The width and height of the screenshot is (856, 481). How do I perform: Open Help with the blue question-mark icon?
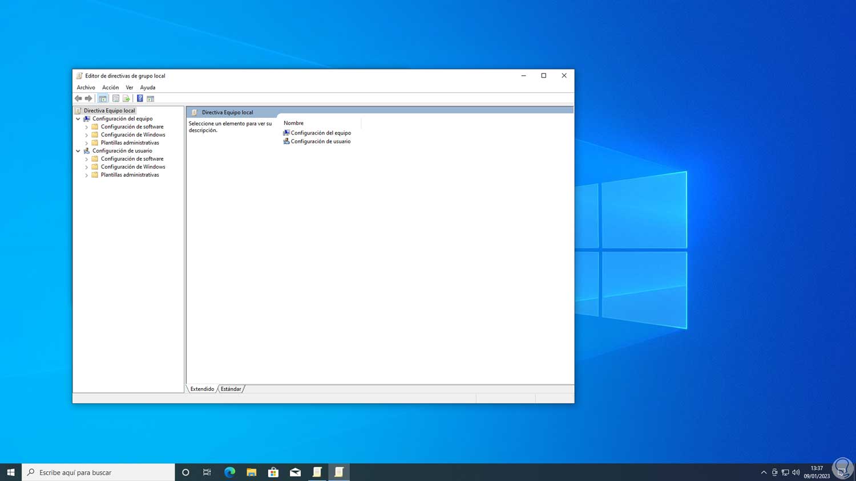[x=140, y=99]
